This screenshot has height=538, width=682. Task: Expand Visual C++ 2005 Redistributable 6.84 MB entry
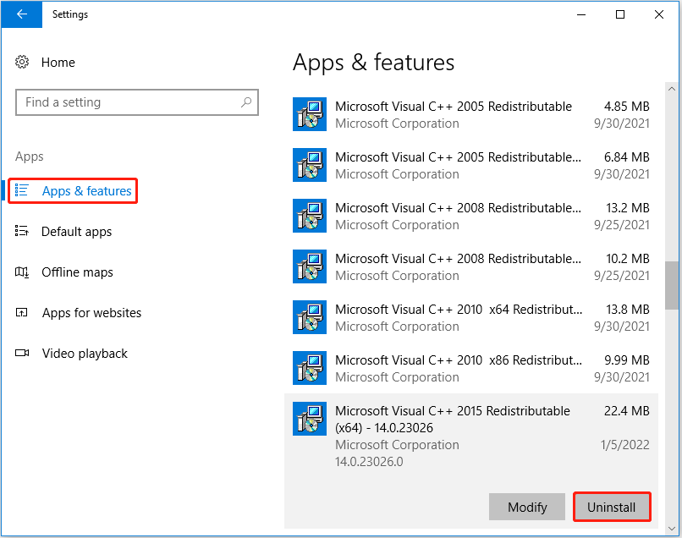coord(471,165)
